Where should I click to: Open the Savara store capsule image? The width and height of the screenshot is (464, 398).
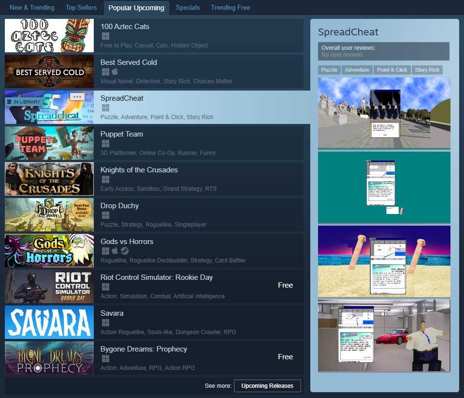pos(49,322)
